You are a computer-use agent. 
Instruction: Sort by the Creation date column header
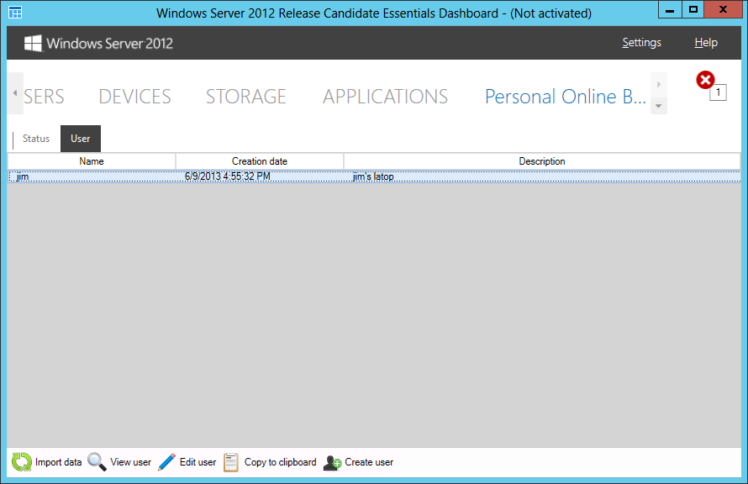pyautogui.click(x=260, y=161)
